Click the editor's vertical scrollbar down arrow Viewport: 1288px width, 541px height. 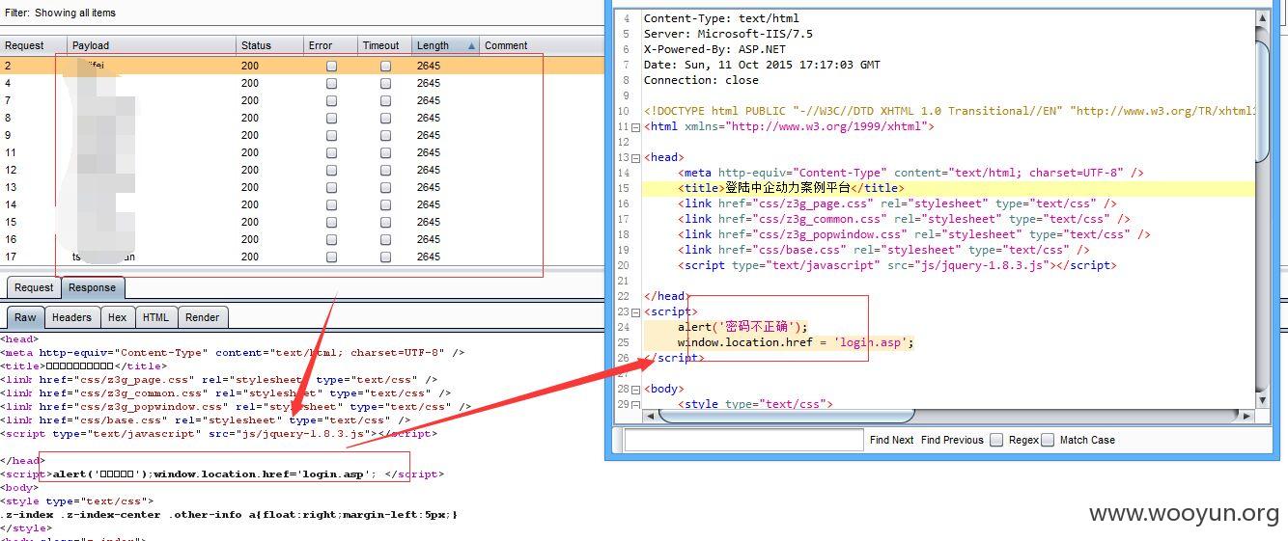(1263, 400)
